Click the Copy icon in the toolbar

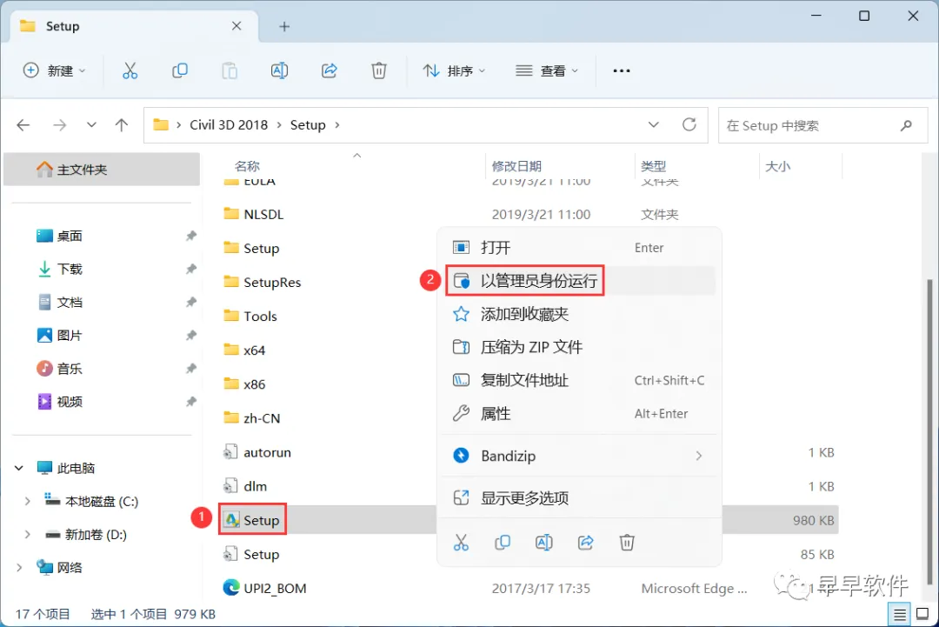pyautogui.click(x=180, y=70)
